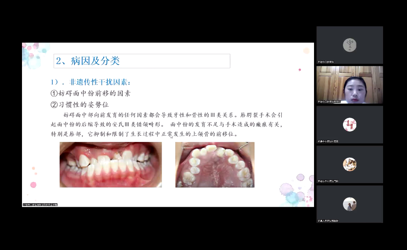Click the front-teeth clinical photo on slide

pos(111,165)
